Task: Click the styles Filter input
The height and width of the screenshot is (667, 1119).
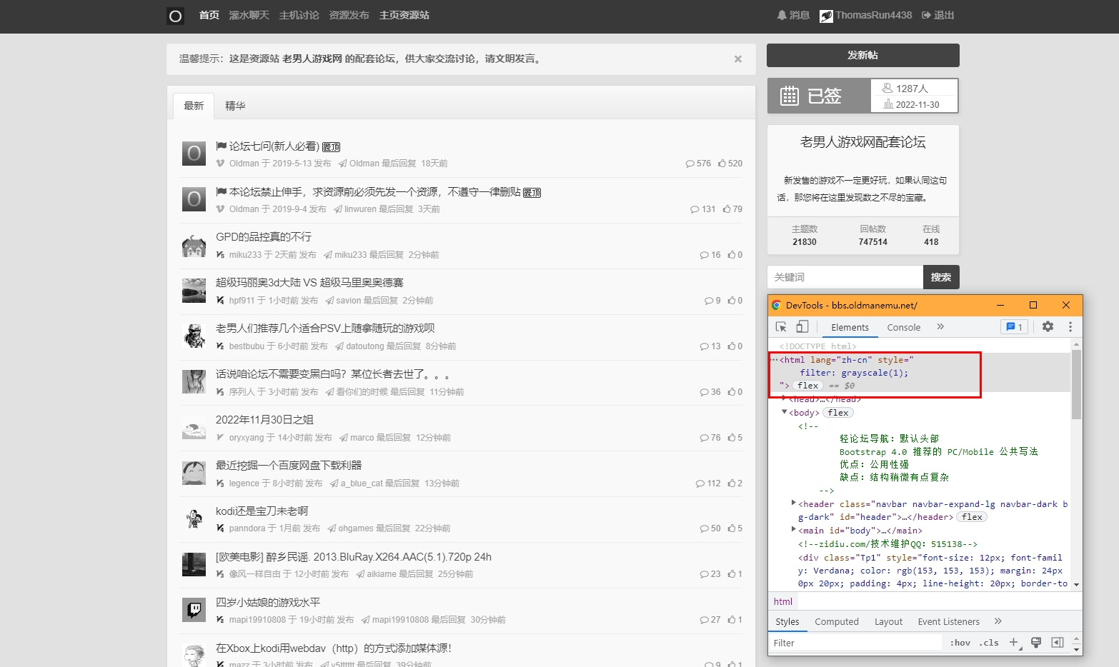Action: pos(855,643)
